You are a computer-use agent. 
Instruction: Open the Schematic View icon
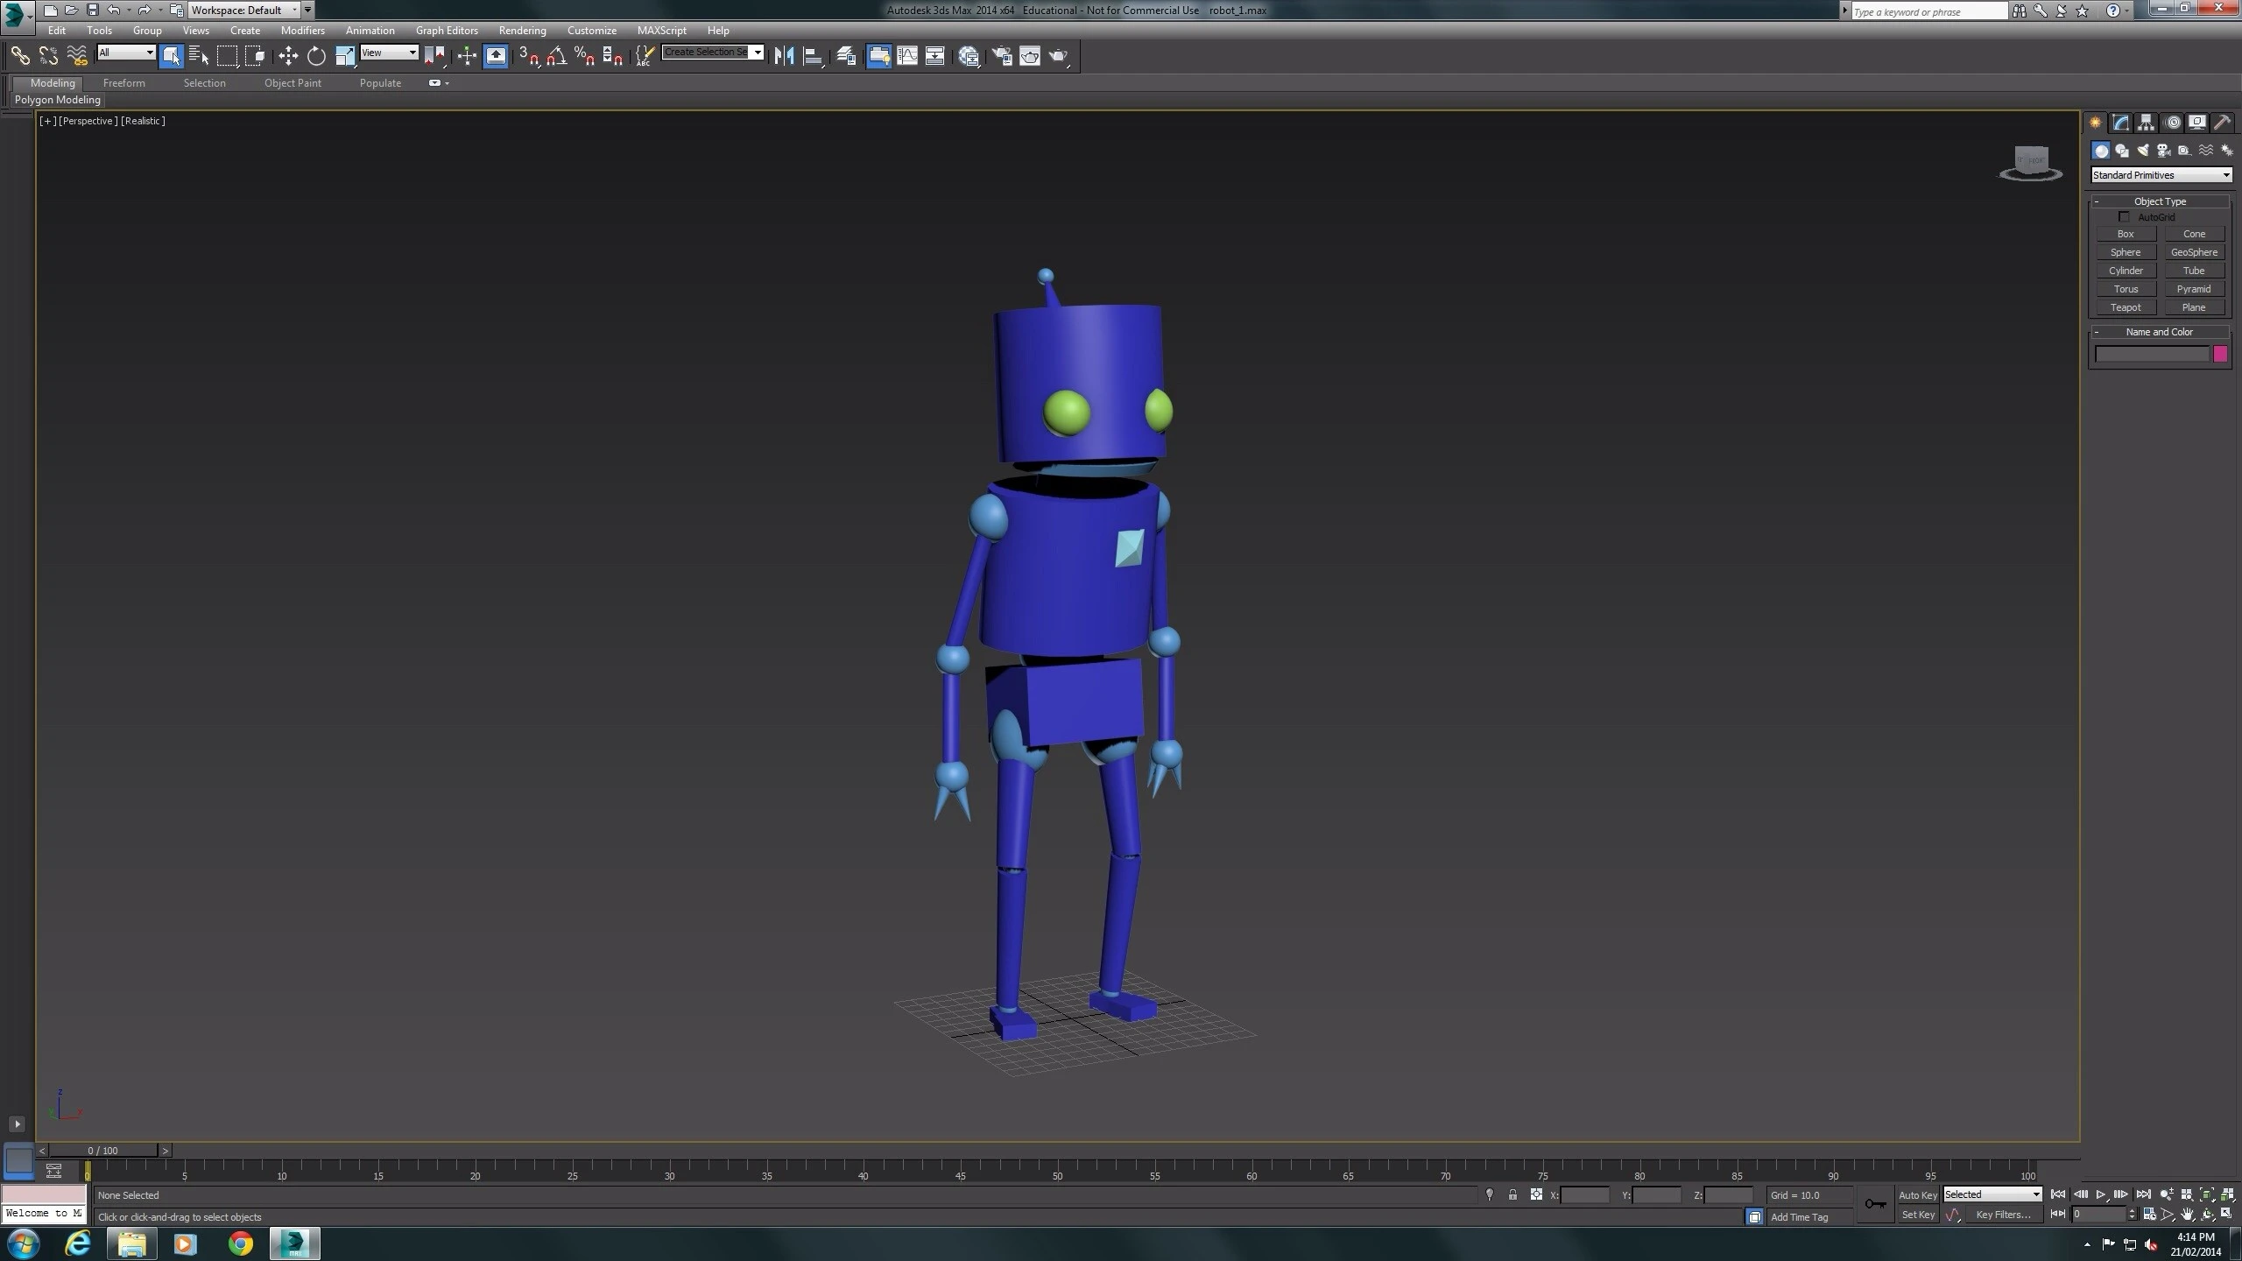pyautogui.click(x=935, y=56)
